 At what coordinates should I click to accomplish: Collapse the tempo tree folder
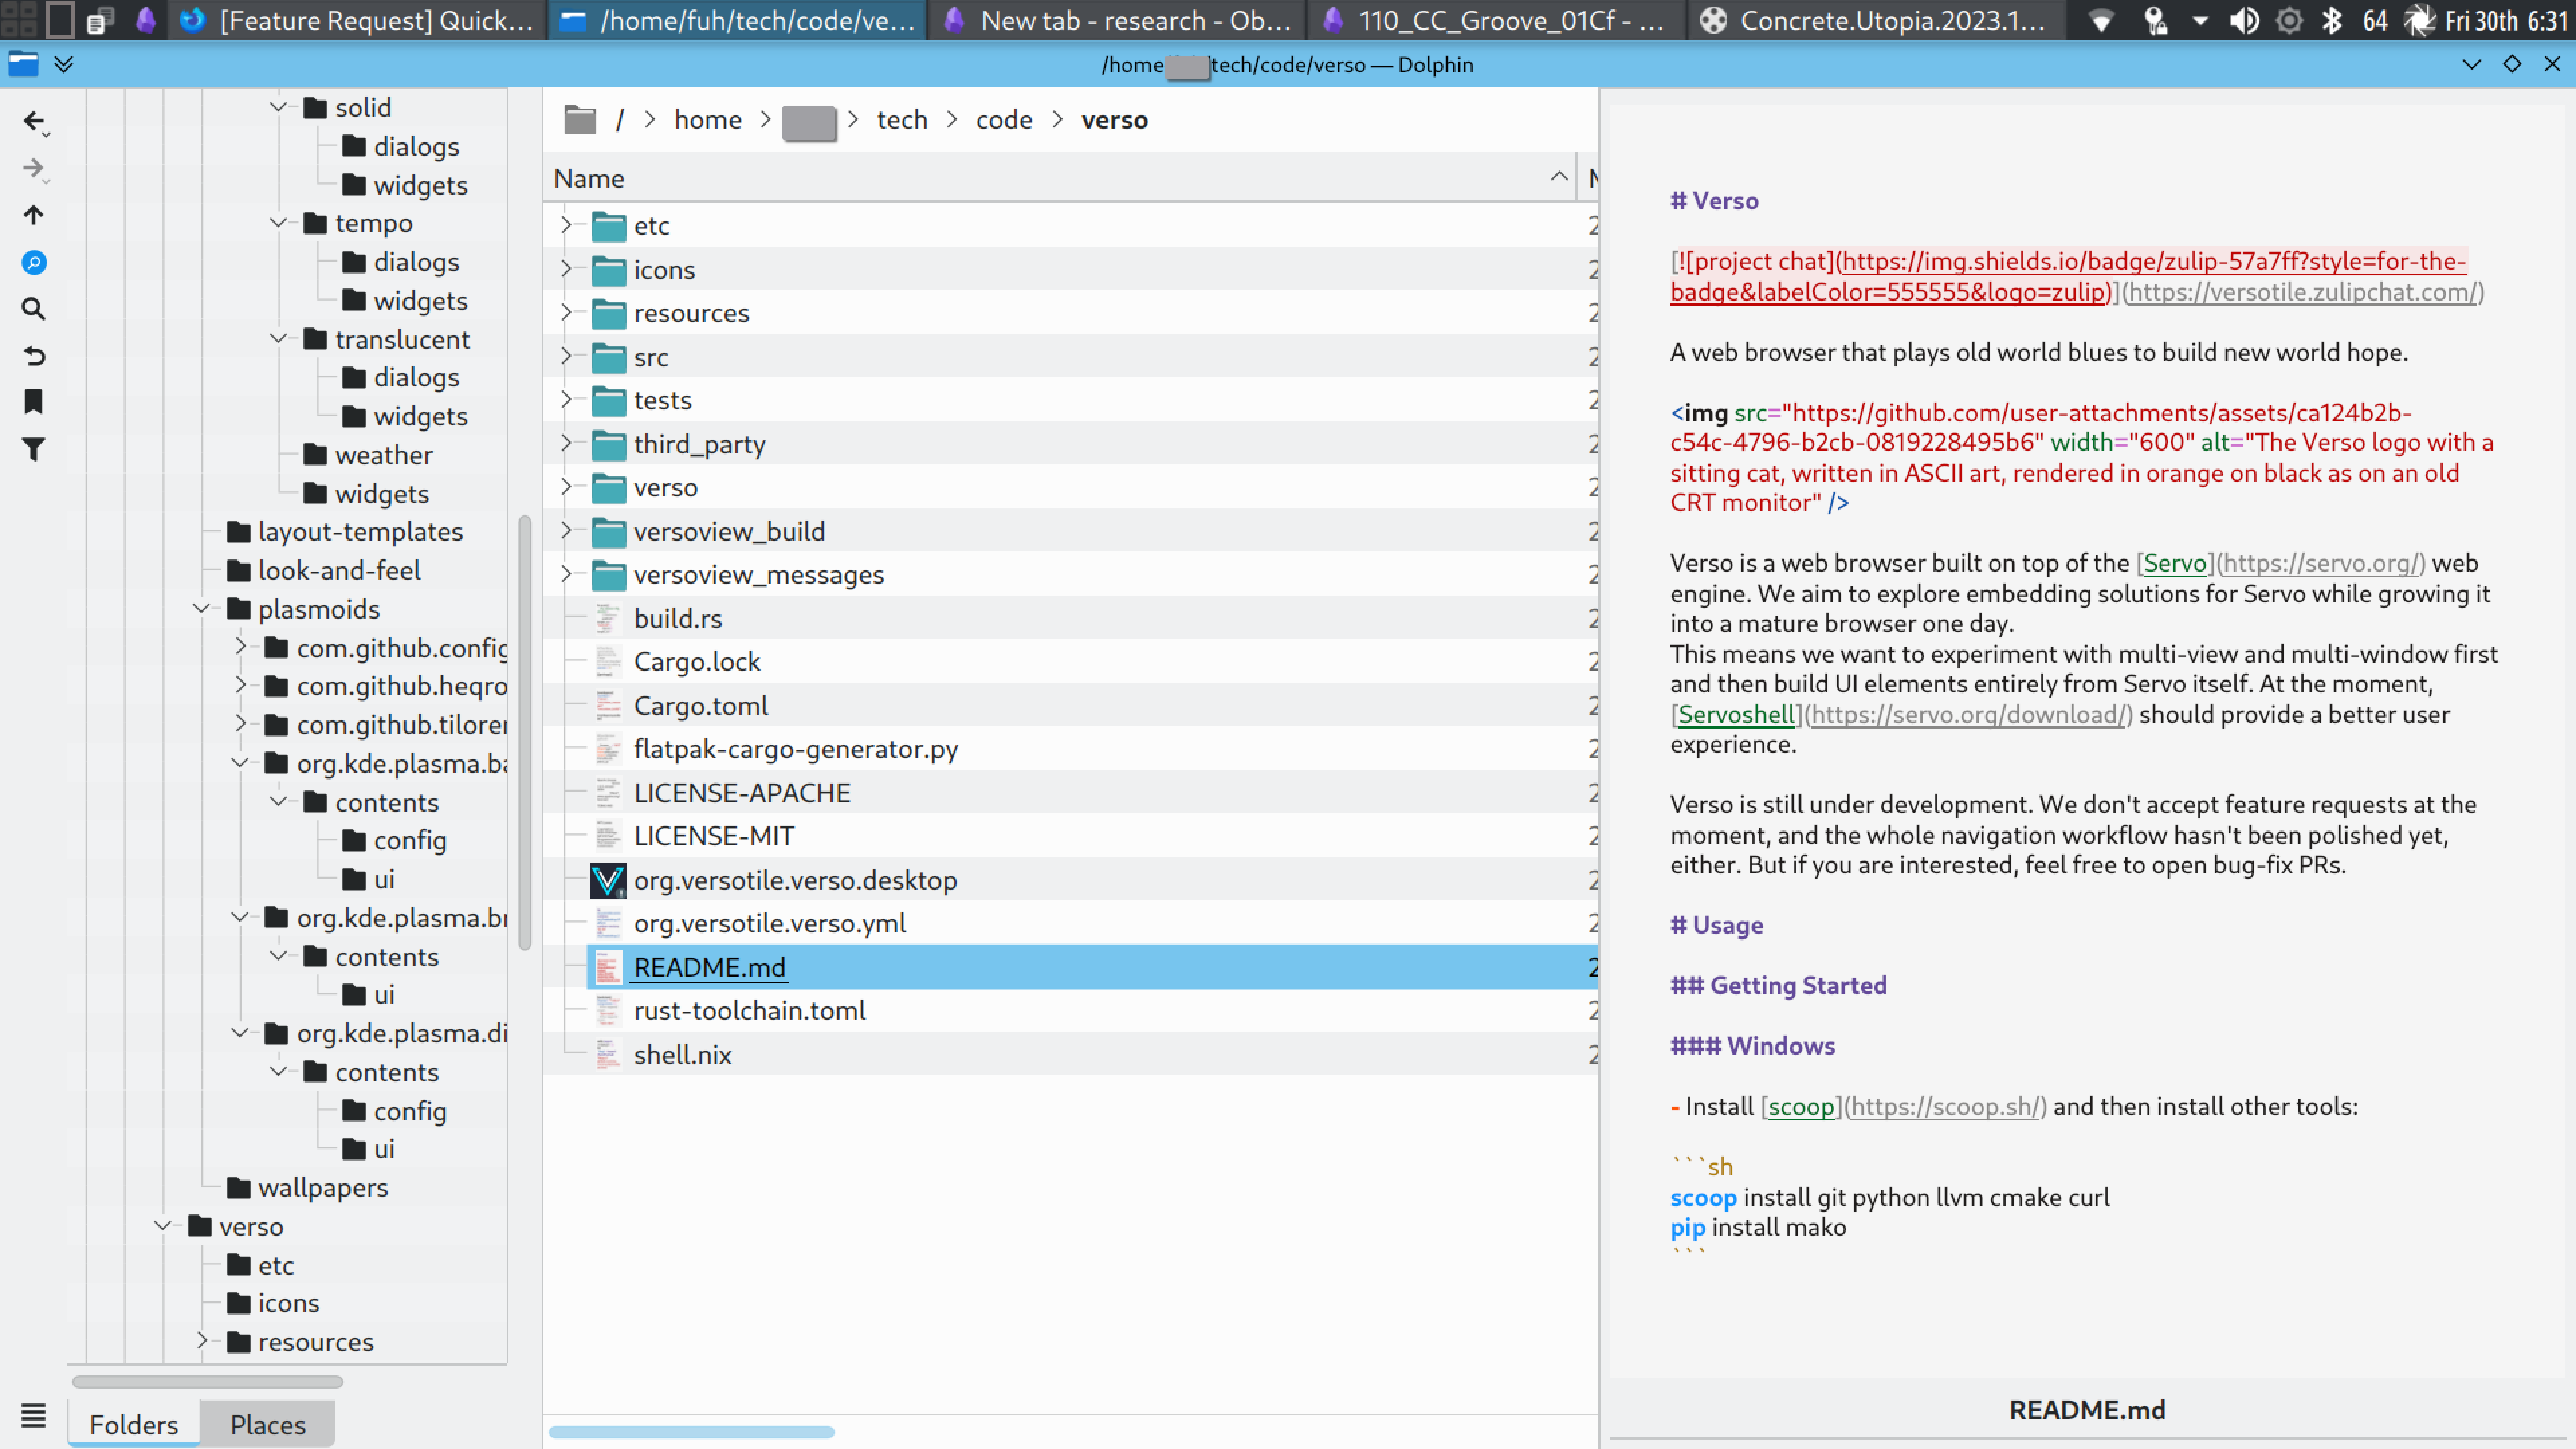(x=278, y=222)
